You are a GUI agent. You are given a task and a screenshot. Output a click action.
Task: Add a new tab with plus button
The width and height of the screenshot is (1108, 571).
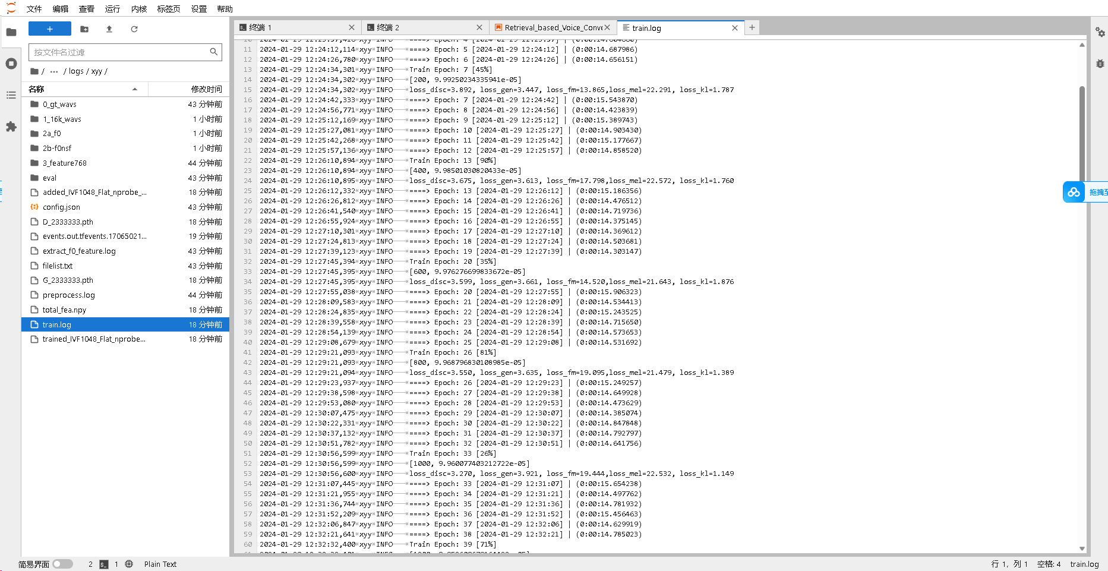pyautogui.click(x=752, y=27)
